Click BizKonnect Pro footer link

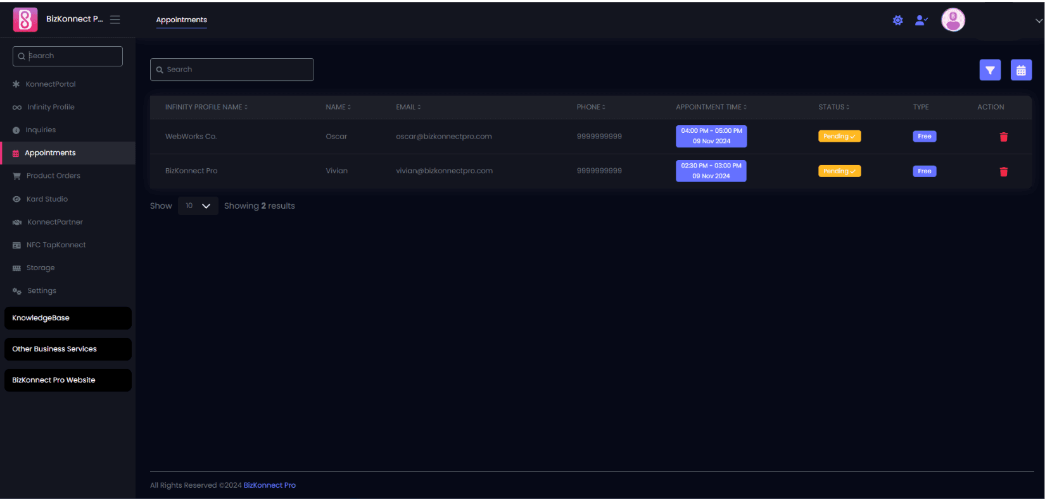point(270,486)
